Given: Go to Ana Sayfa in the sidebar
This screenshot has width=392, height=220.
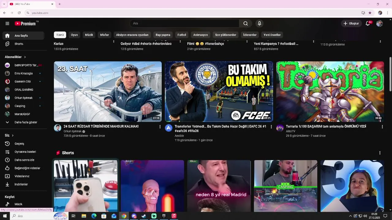Looking at the screenshot, I should coord(23,36).
